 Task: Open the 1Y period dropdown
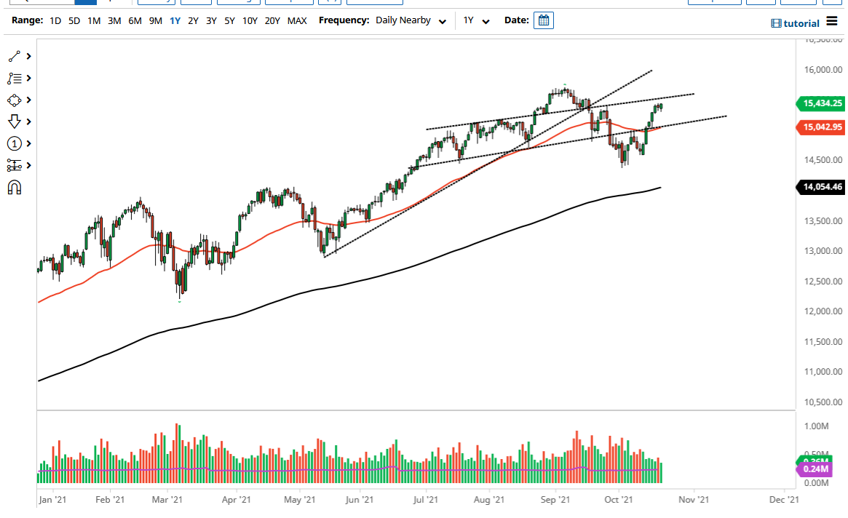coord(475,20)
